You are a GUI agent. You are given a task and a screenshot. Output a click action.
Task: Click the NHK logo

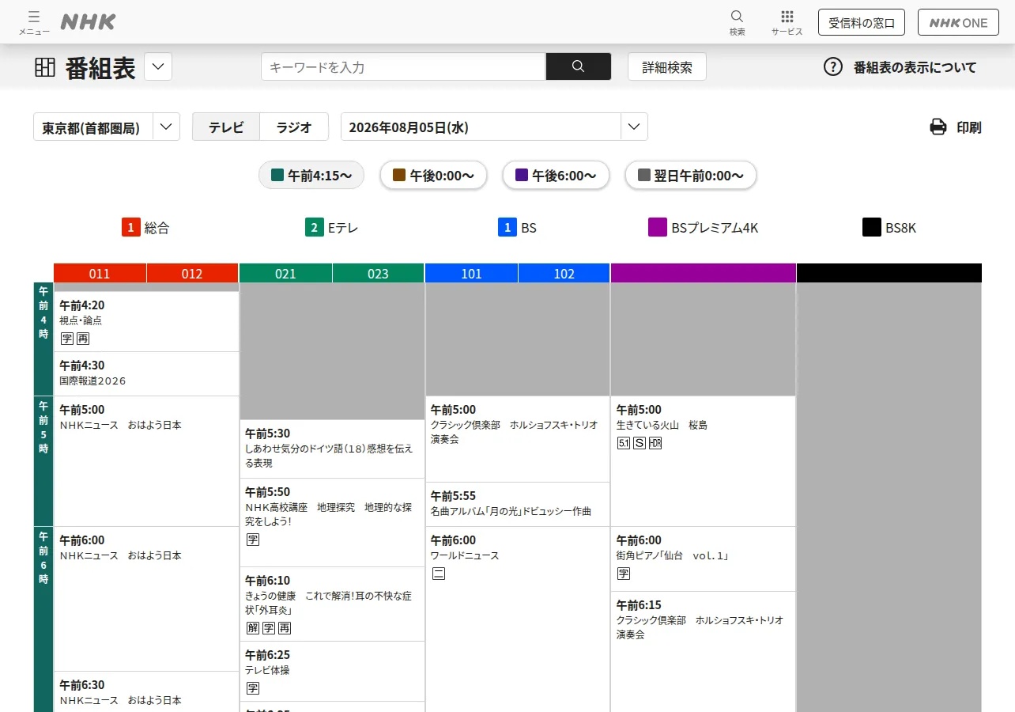click(88, 22)
